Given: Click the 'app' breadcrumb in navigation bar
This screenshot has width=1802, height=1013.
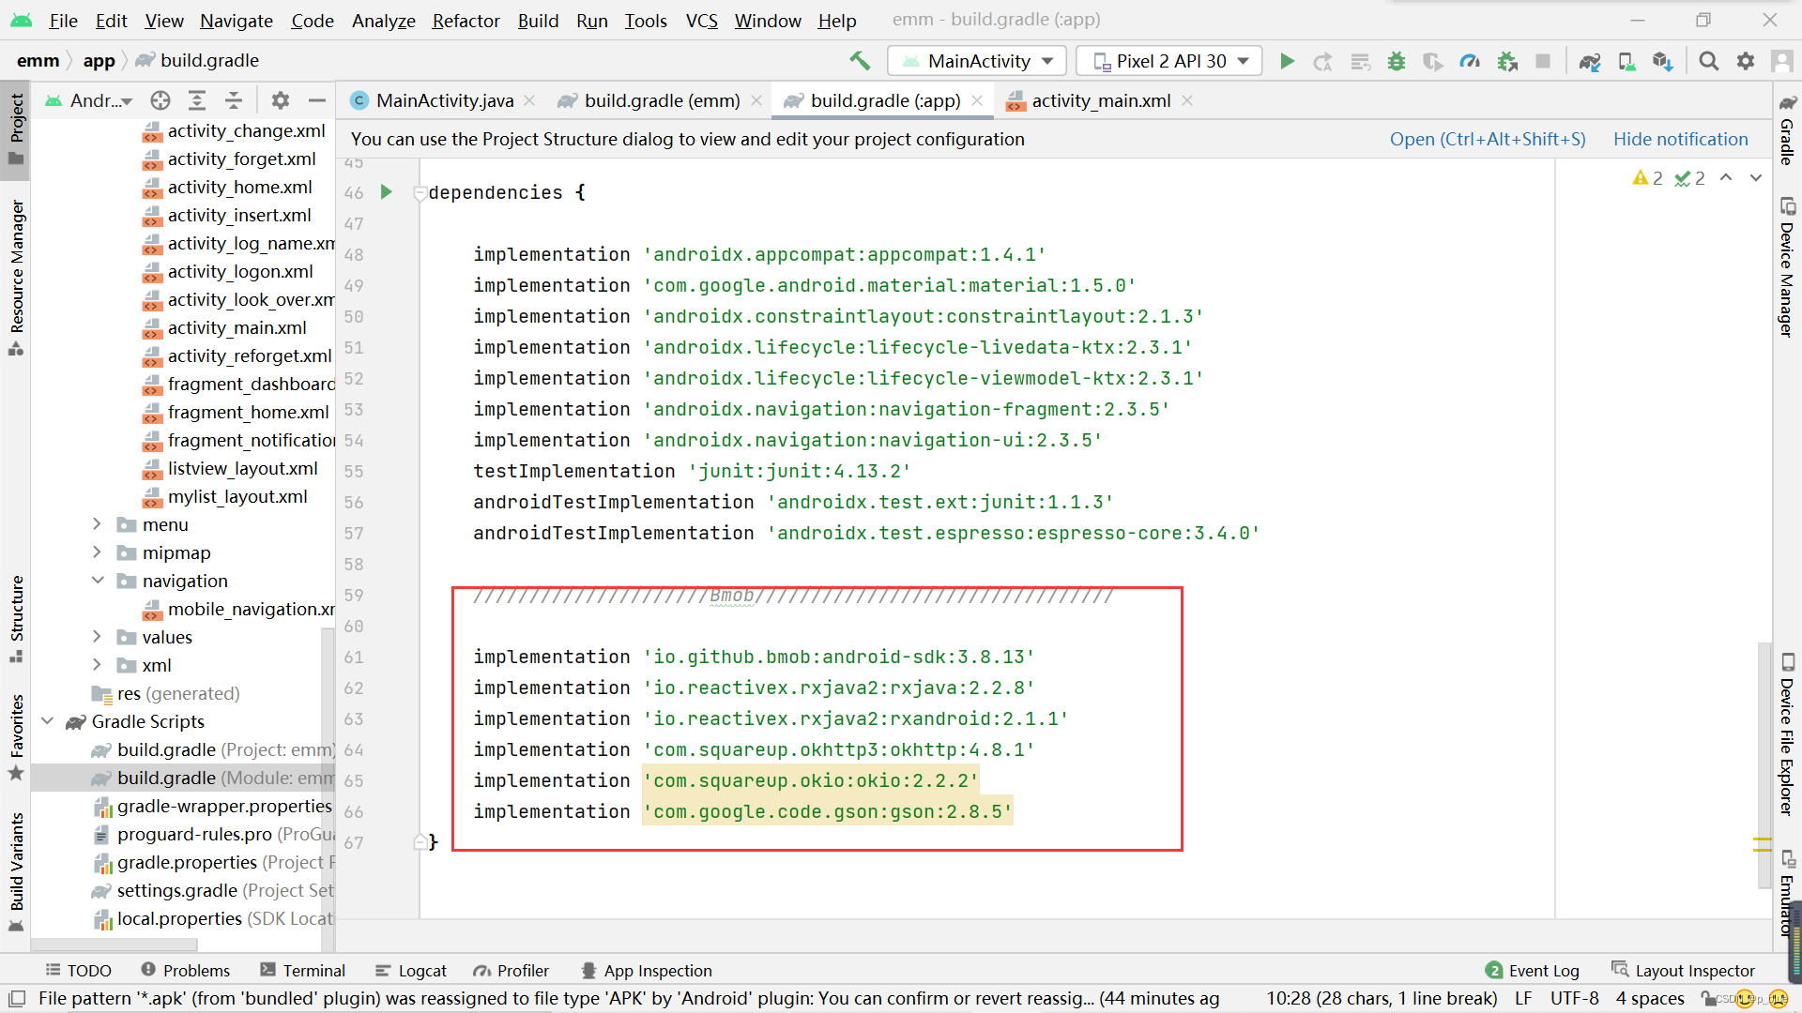Looking at the screenshot, I should 99,60.
